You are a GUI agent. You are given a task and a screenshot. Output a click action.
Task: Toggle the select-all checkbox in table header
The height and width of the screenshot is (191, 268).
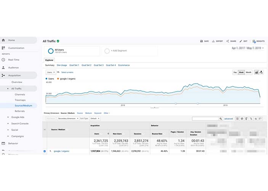pyautogui.click(x=45, y=129)
